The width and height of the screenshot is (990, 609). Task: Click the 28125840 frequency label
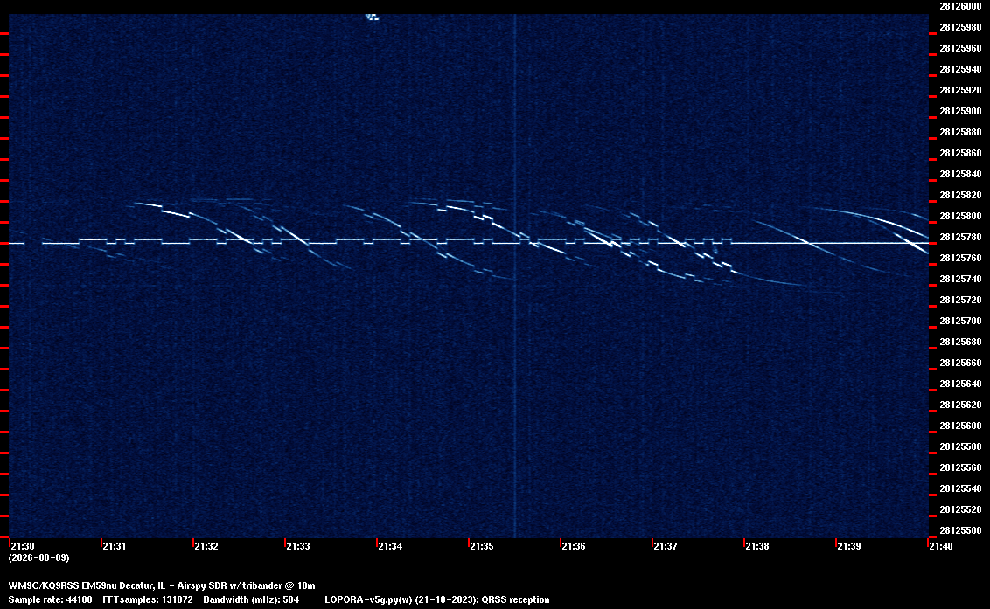(x=960, y=174)
